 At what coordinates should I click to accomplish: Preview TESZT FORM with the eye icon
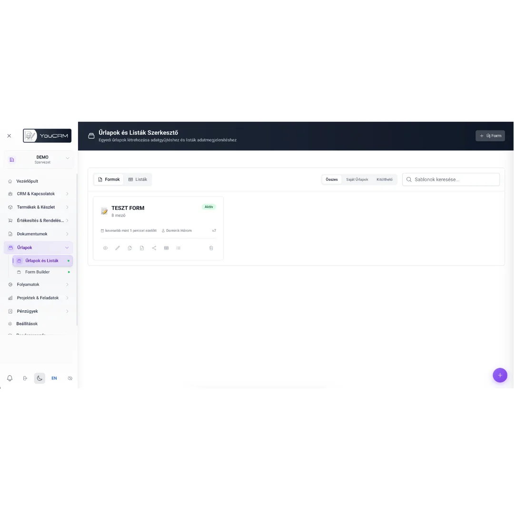105,248
